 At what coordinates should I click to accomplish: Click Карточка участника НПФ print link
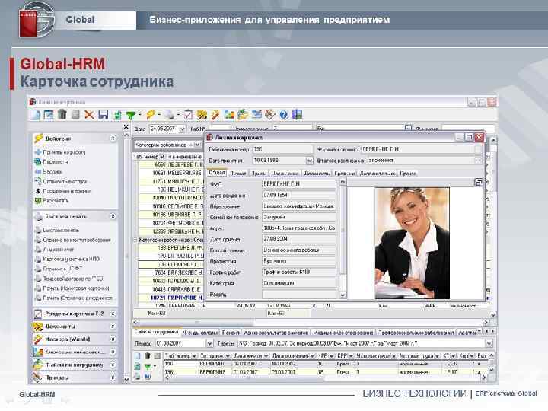pos(72,259)
